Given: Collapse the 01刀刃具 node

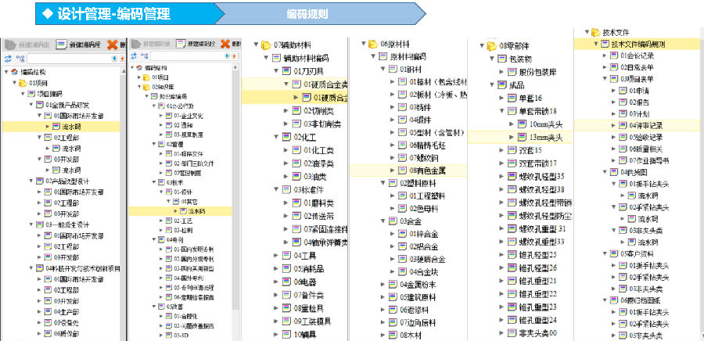Looking at the screenshot, I should 277,71.
